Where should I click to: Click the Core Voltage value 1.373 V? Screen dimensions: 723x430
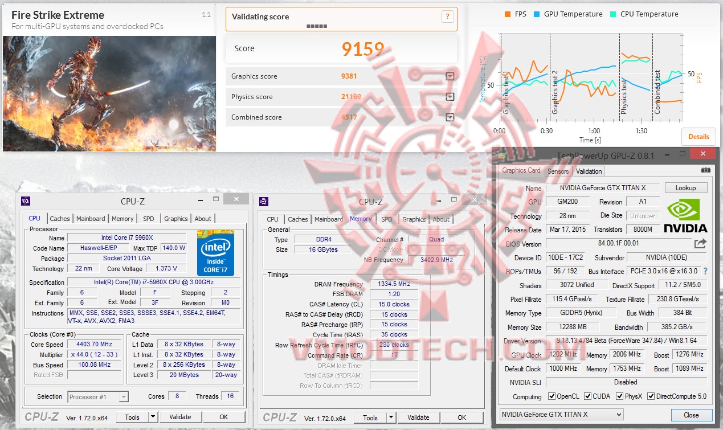pos(166,268)
